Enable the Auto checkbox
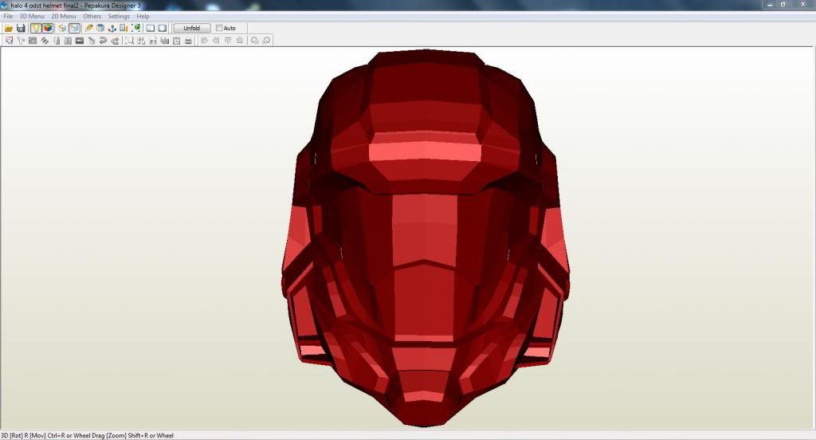816x440 pixels. [x=219, y=28]
